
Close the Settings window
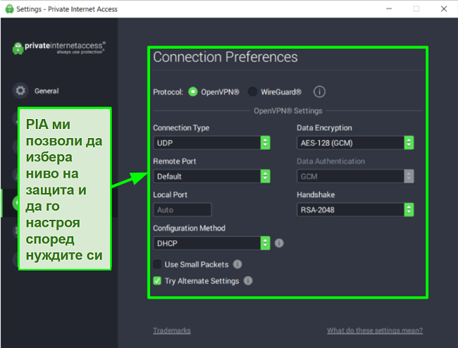pos(444,9)
